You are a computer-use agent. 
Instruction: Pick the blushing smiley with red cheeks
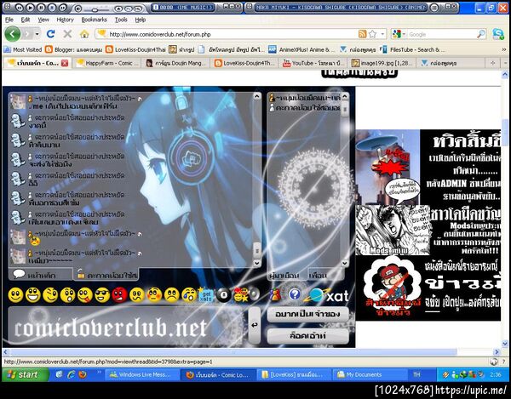click(154, 295)
